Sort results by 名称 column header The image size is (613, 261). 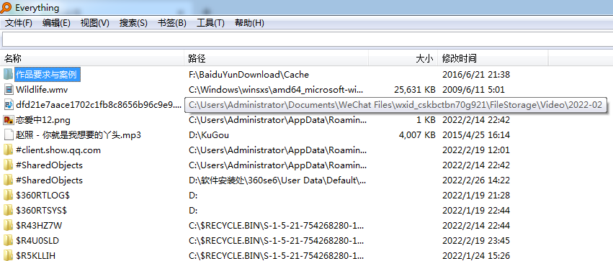click(92, 59)
